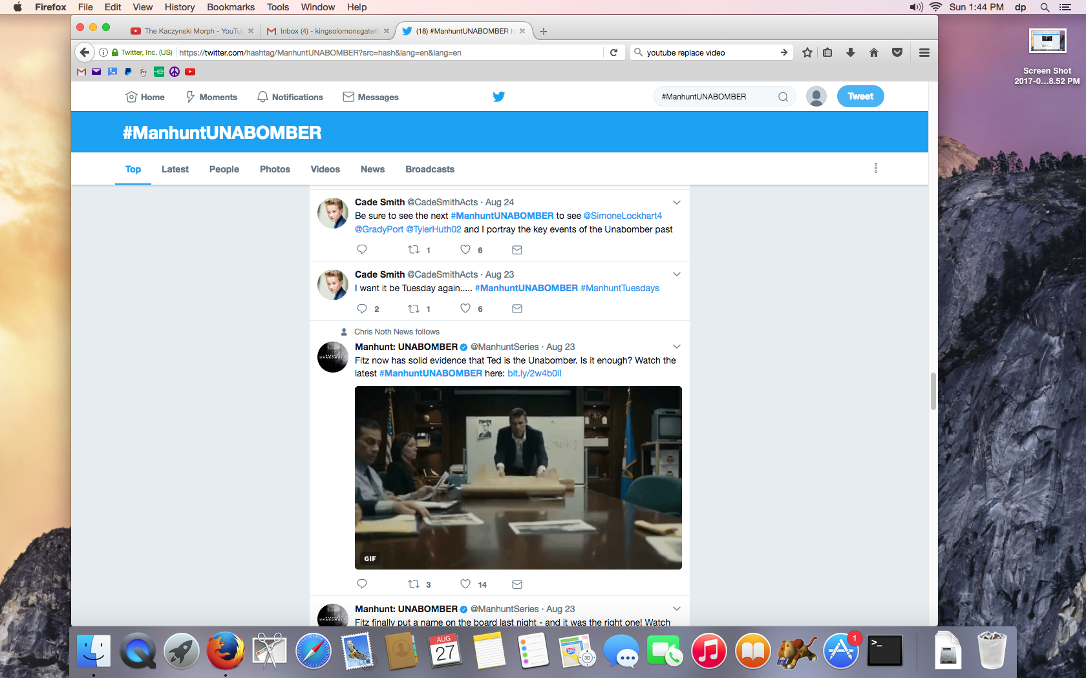Open the Firefox History menu
Screen dimensions: 1086x678
click(x=180, y=7)
